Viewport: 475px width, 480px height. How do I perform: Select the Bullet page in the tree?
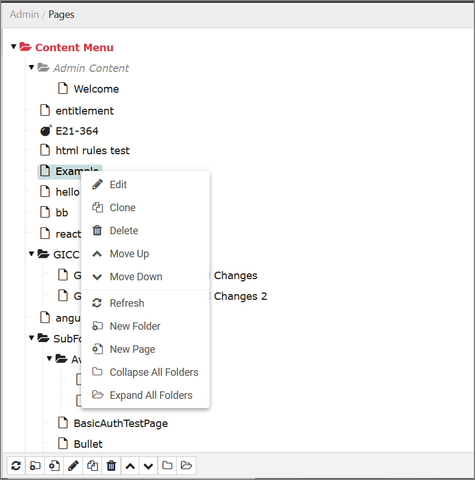tap(88, 444)
